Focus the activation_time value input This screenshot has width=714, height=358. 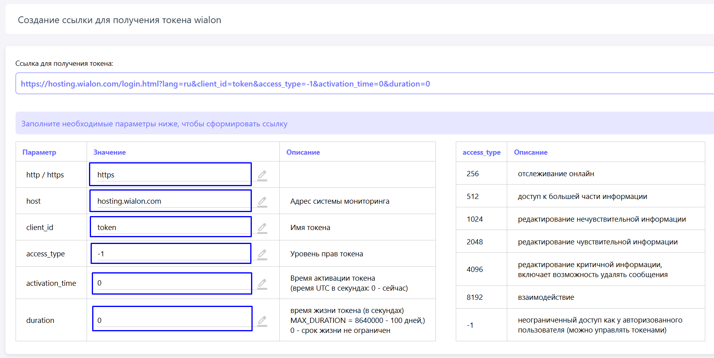(172, 283)
